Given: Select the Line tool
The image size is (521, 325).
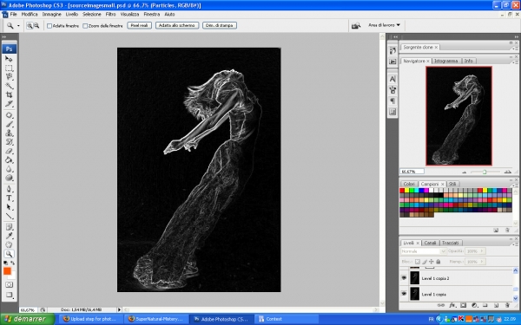Looking at the screenshot, I should [x=9, y=216].
